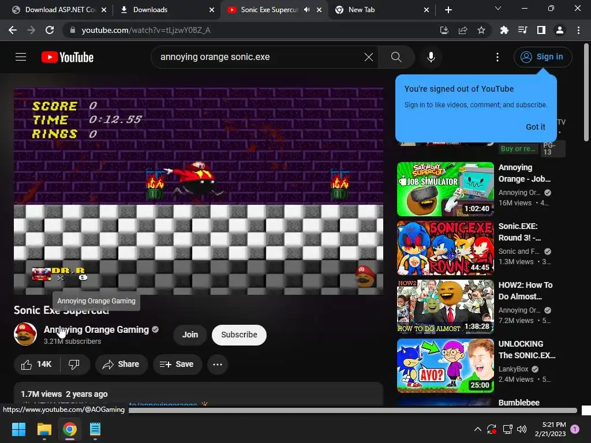
Task: Open the notification center badge
Action: pyautogui.click(x=575, y=429)
